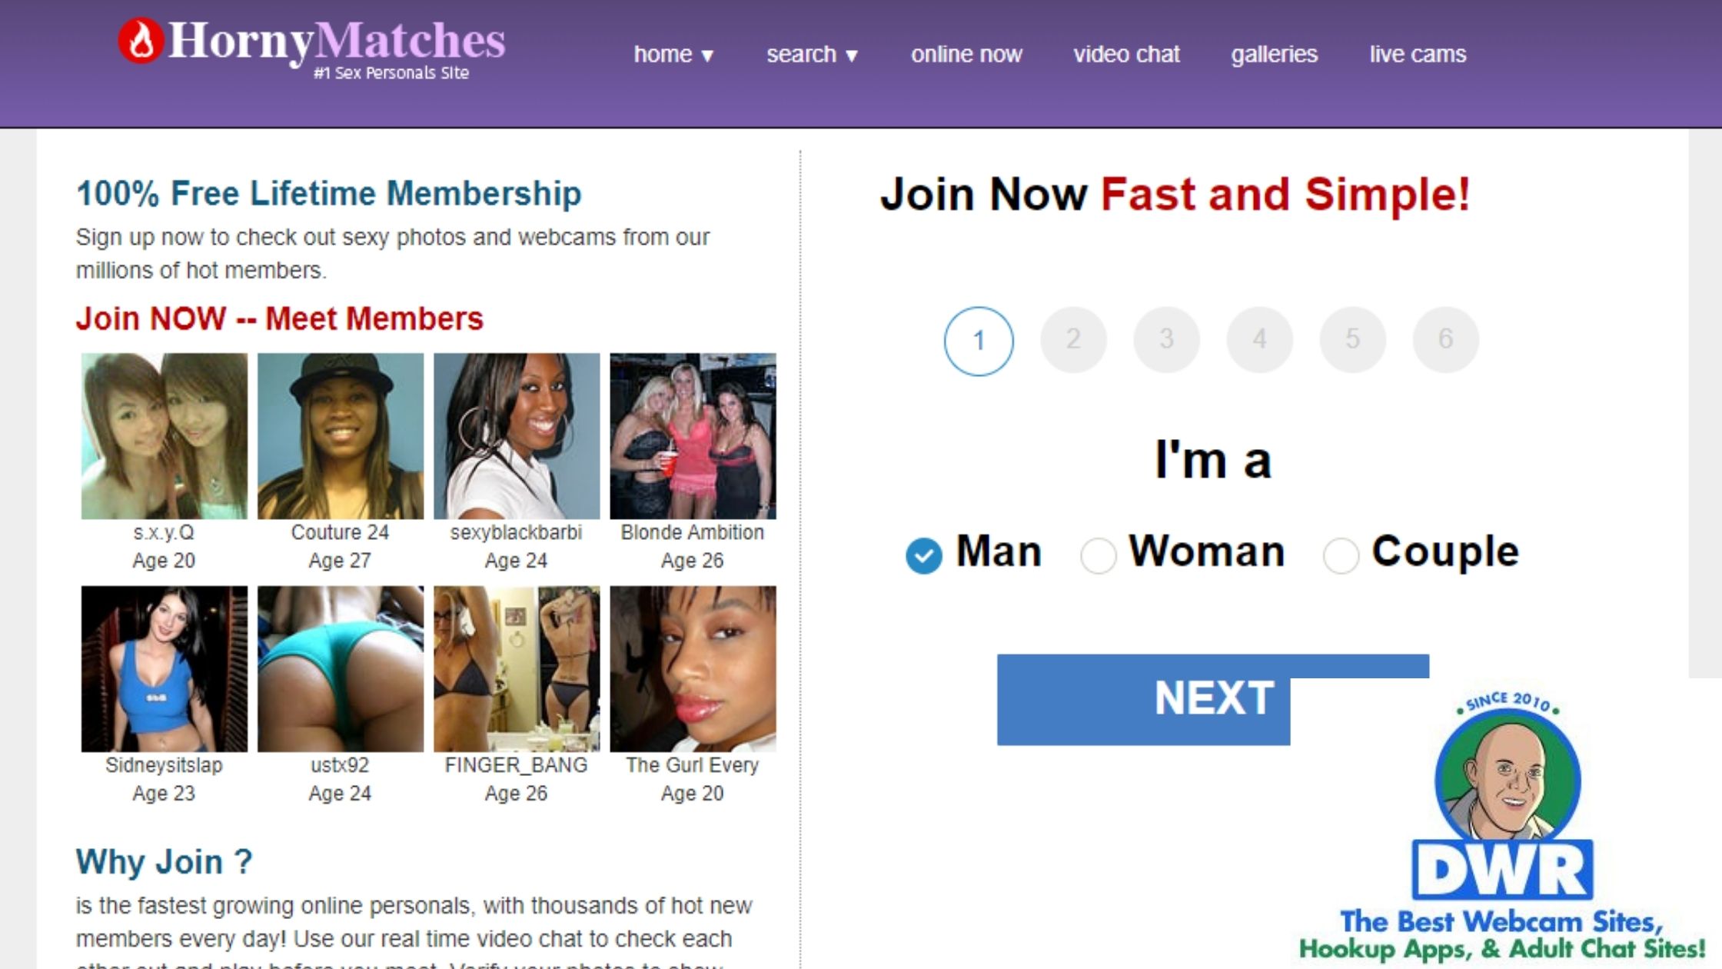The width and height of the screenshot is (1722, 969).
Task: Expand the search dropdown menu
Action: pos(812,55)
